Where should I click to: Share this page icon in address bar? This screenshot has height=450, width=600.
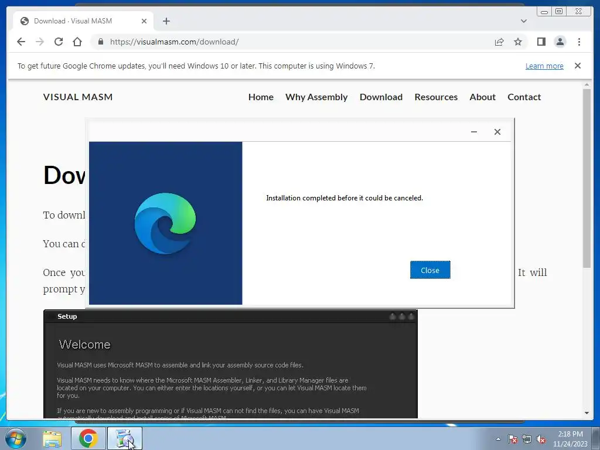499,42
